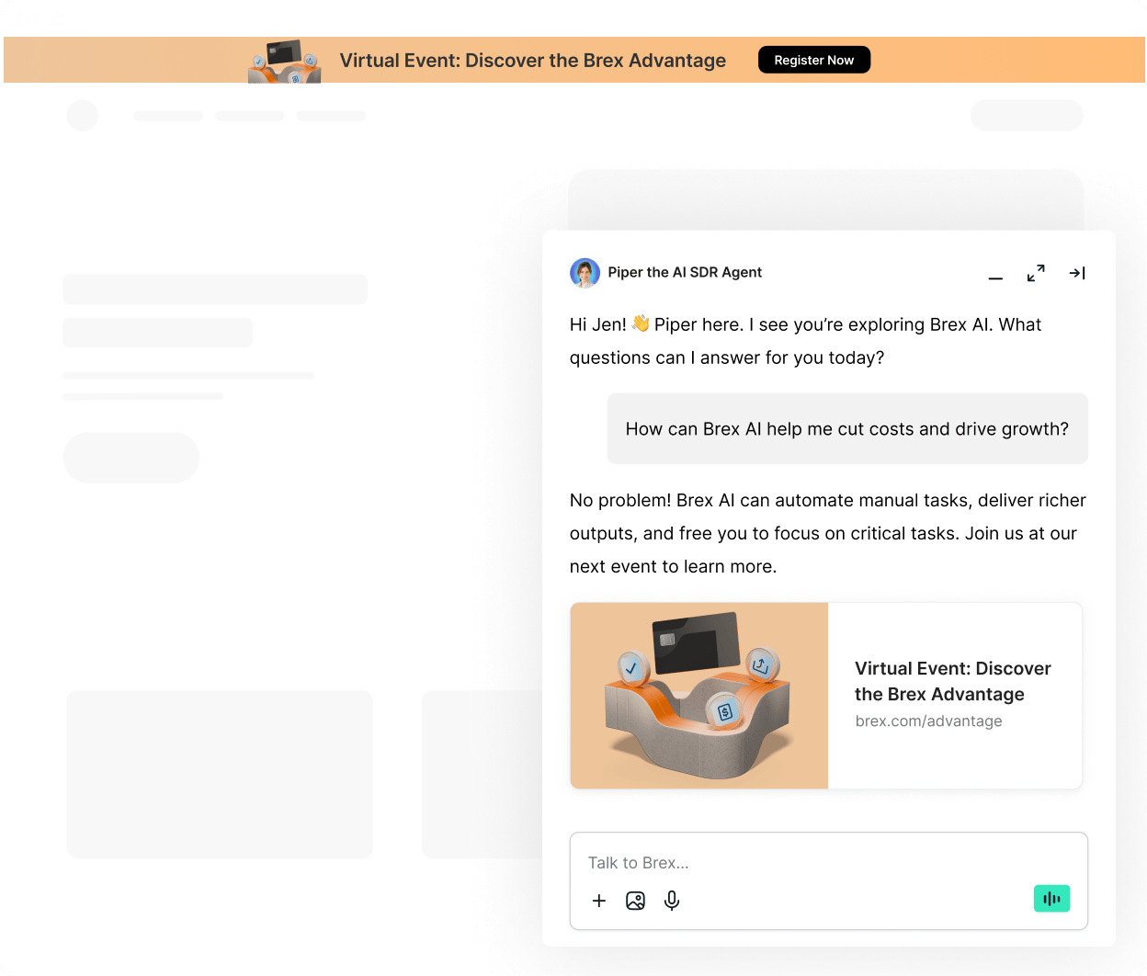Click the green voice waveform button
Viewport: 1147px width, 976px height.
(1051, 899)
